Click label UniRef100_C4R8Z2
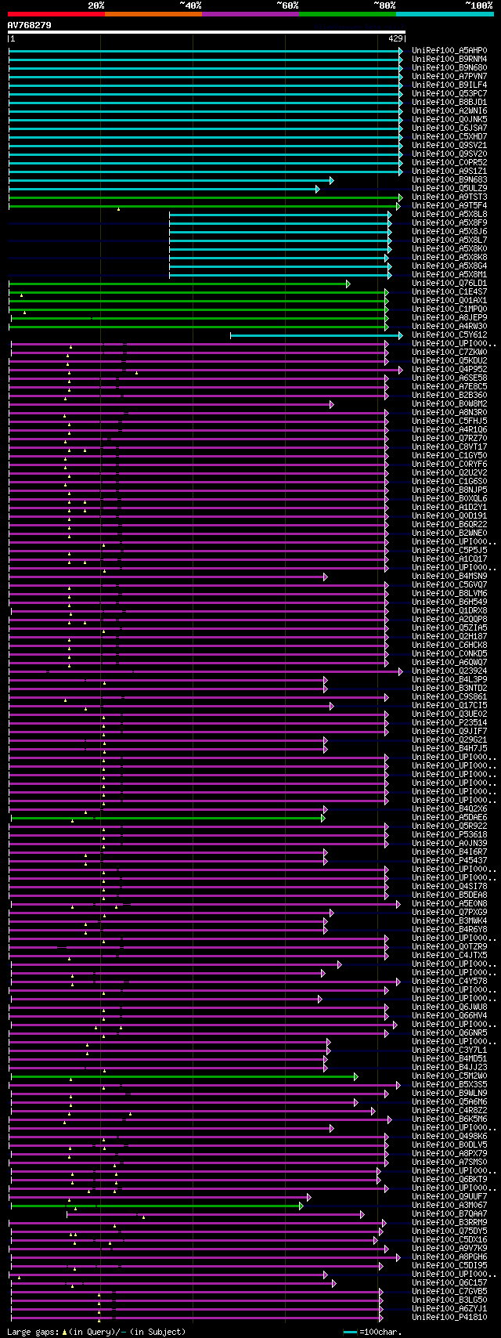Viewport: 501px width, 1338px height. click(449, 1111)
